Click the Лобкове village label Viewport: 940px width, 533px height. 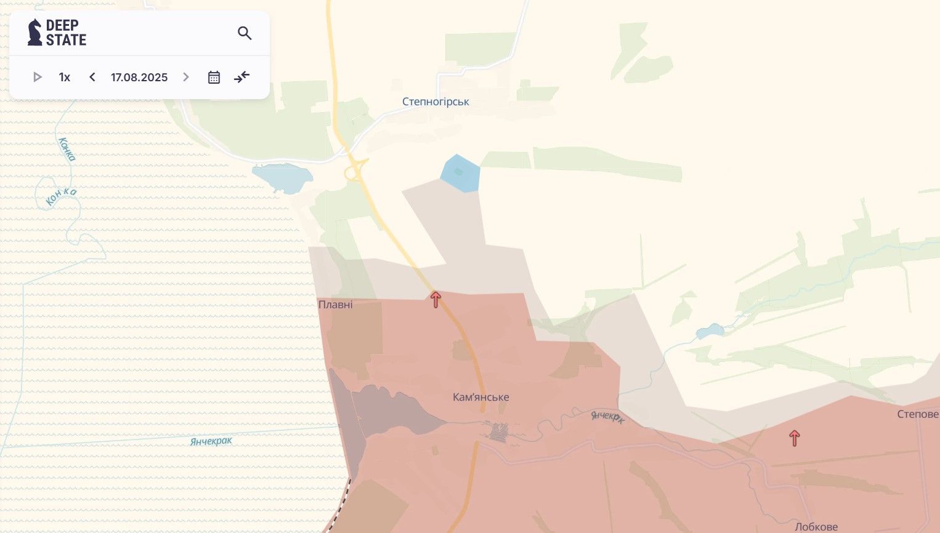click(816, 527)
